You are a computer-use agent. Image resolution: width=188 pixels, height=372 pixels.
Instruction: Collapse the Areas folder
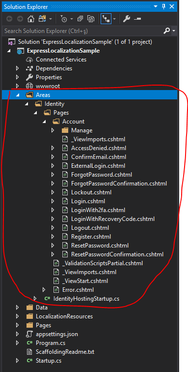(x=17, y=95)
